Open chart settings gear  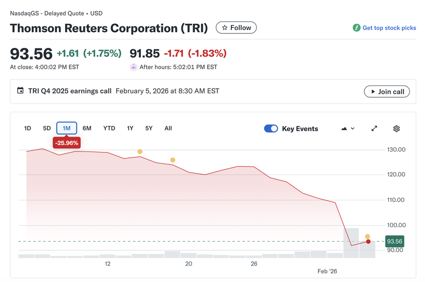[396, 128]
